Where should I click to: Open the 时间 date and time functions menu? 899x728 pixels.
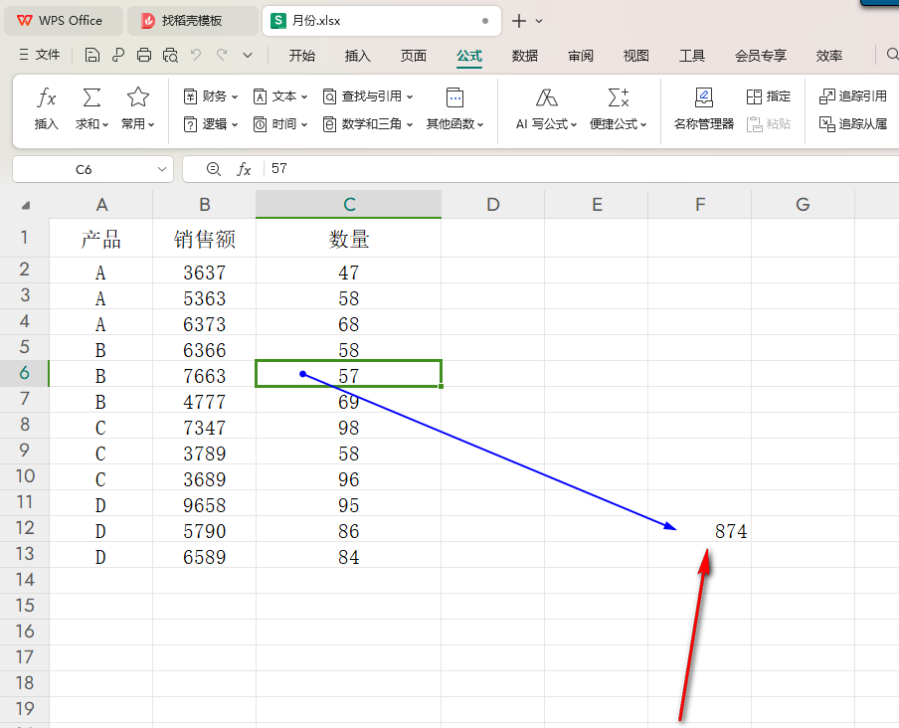click(280, 123)
